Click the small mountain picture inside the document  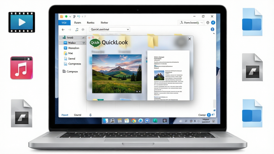(159, 75)
